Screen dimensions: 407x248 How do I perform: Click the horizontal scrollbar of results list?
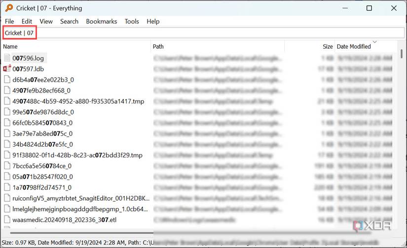(x=190, y=233)
